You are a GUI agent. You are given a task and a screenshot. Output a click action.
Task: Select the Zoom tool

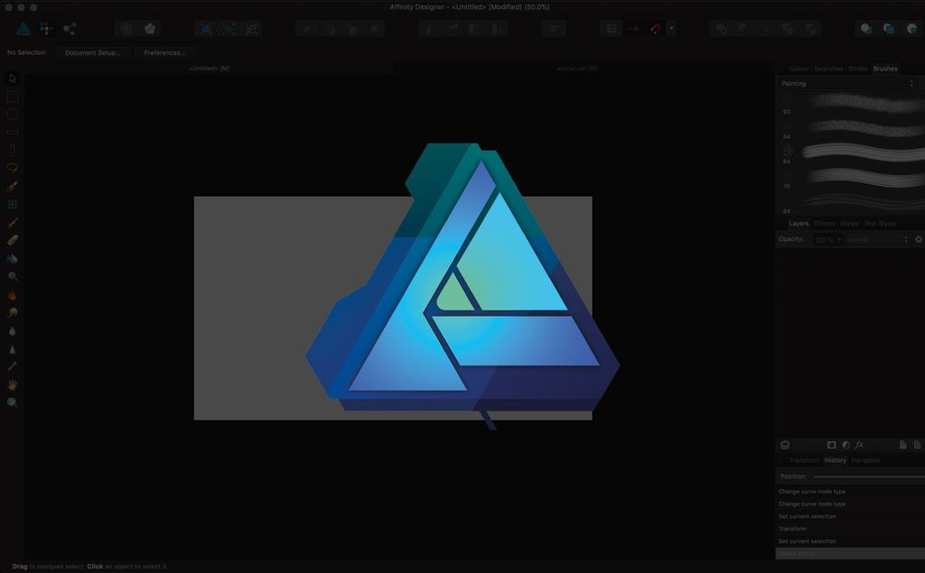12,403
